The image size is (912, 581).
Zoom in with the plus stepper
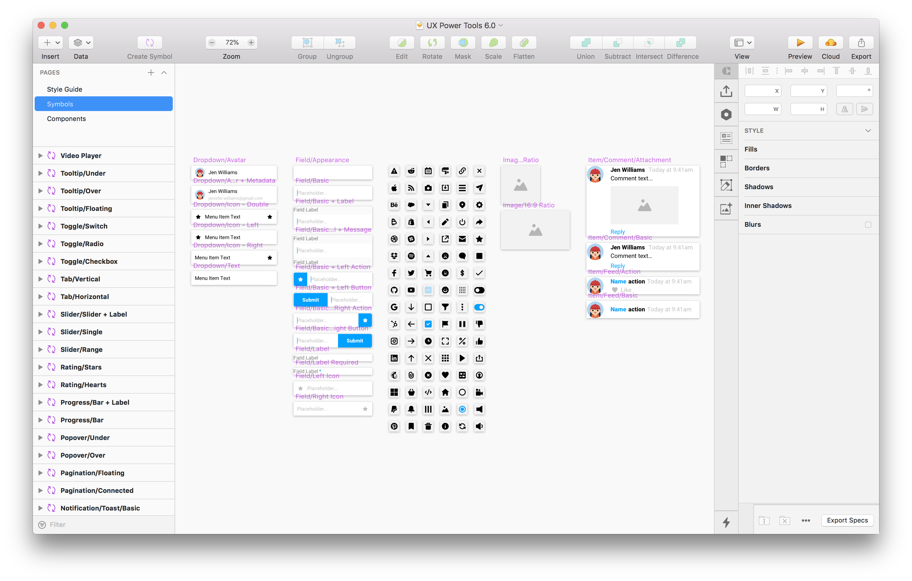click(251, 43)
